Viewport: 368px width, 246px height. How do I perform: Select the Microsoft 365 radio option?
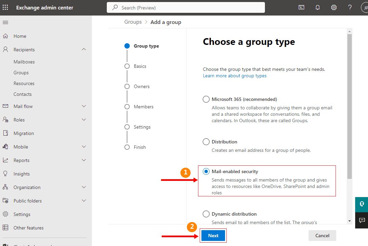coord(206,99)
